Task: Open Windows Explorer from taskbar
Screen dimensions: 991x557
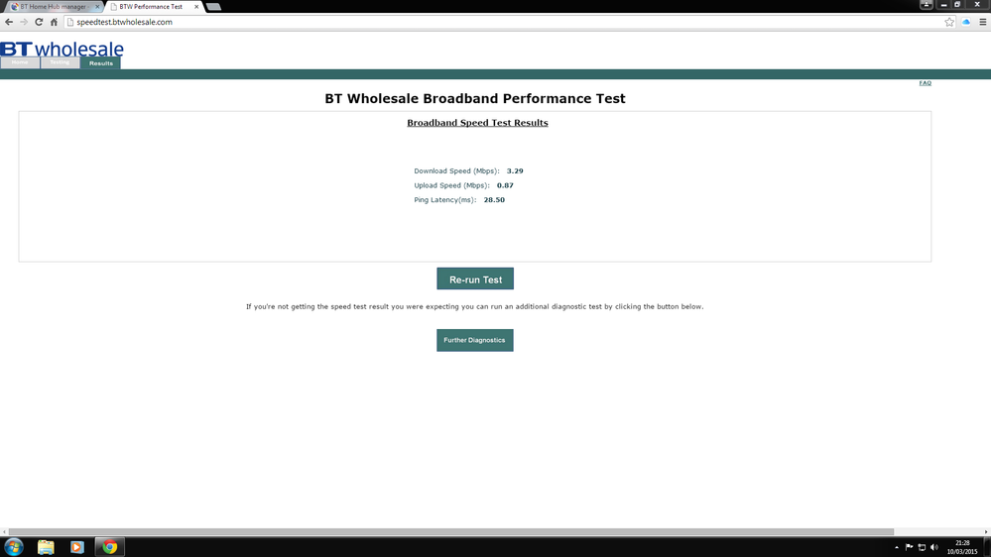Action: 46,547
